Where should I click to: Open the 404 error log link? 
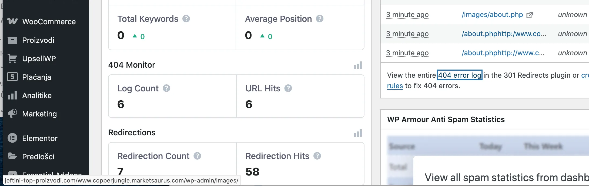(x=460, y=75)
